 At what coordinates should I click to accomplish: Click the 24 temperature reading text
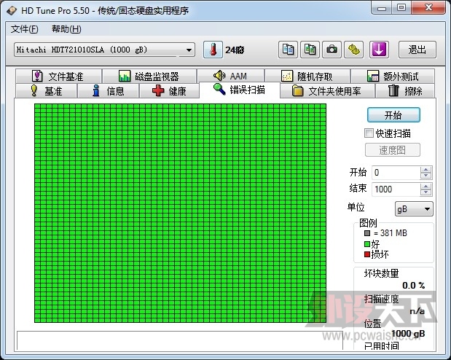pyautogui.click(x=235, y=50)
